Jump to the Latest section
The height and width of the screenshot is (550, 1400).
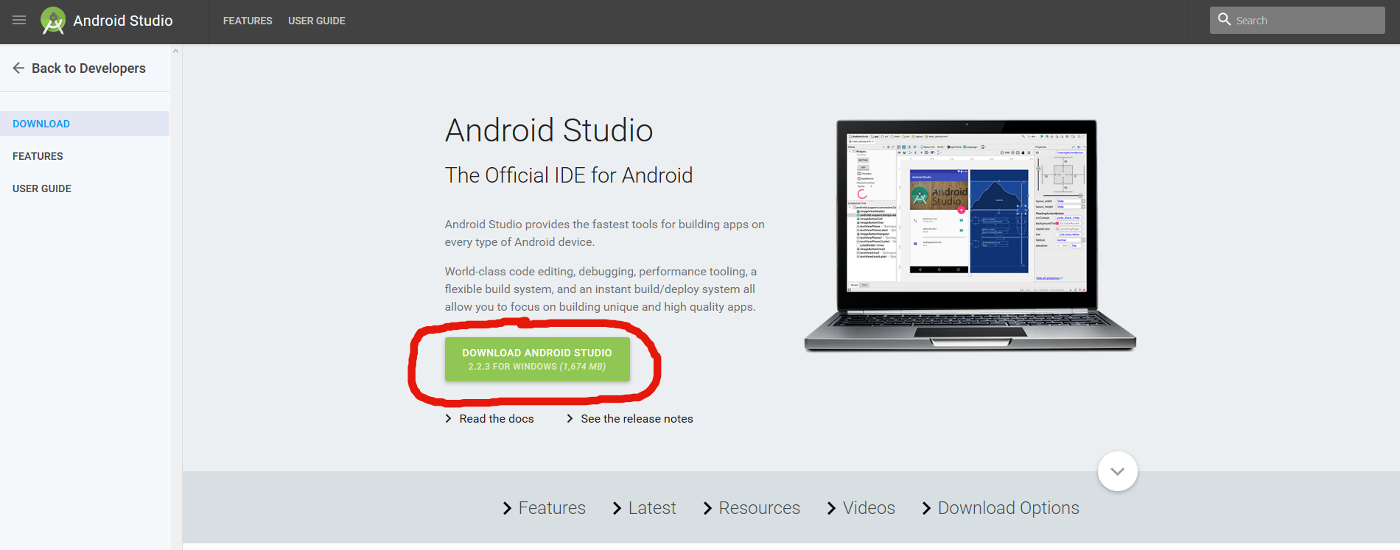652,508
